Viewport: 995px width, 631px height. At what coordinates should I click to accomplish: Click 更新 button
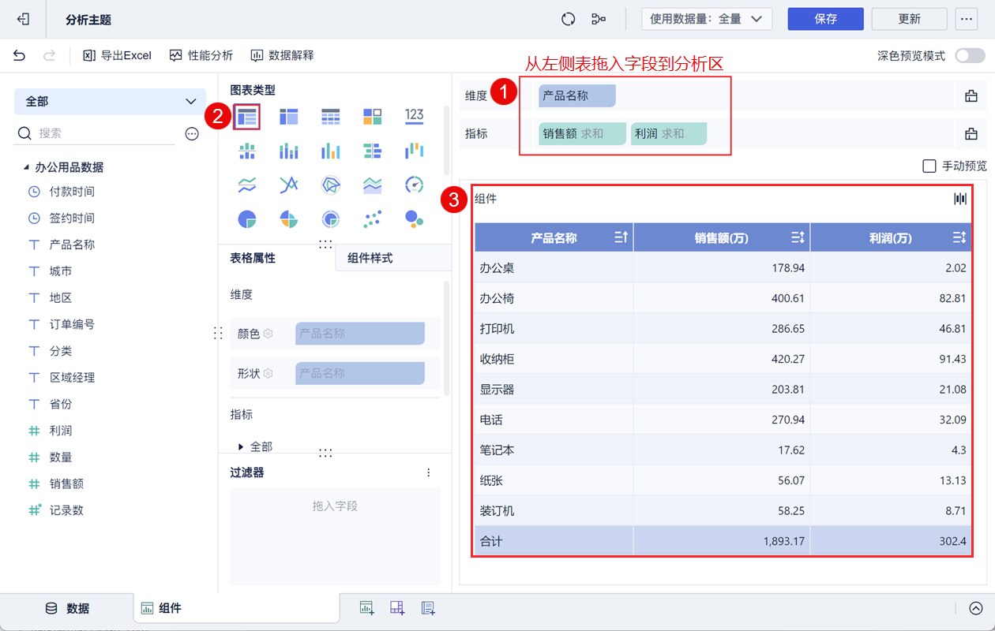(x=909, y=19)
